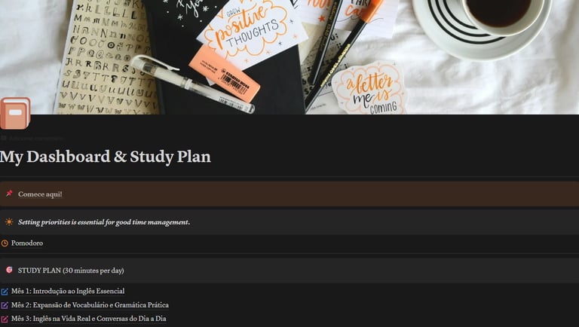Open Mês 1: Introdução ao Inglês Essencial

pos(68,291)
